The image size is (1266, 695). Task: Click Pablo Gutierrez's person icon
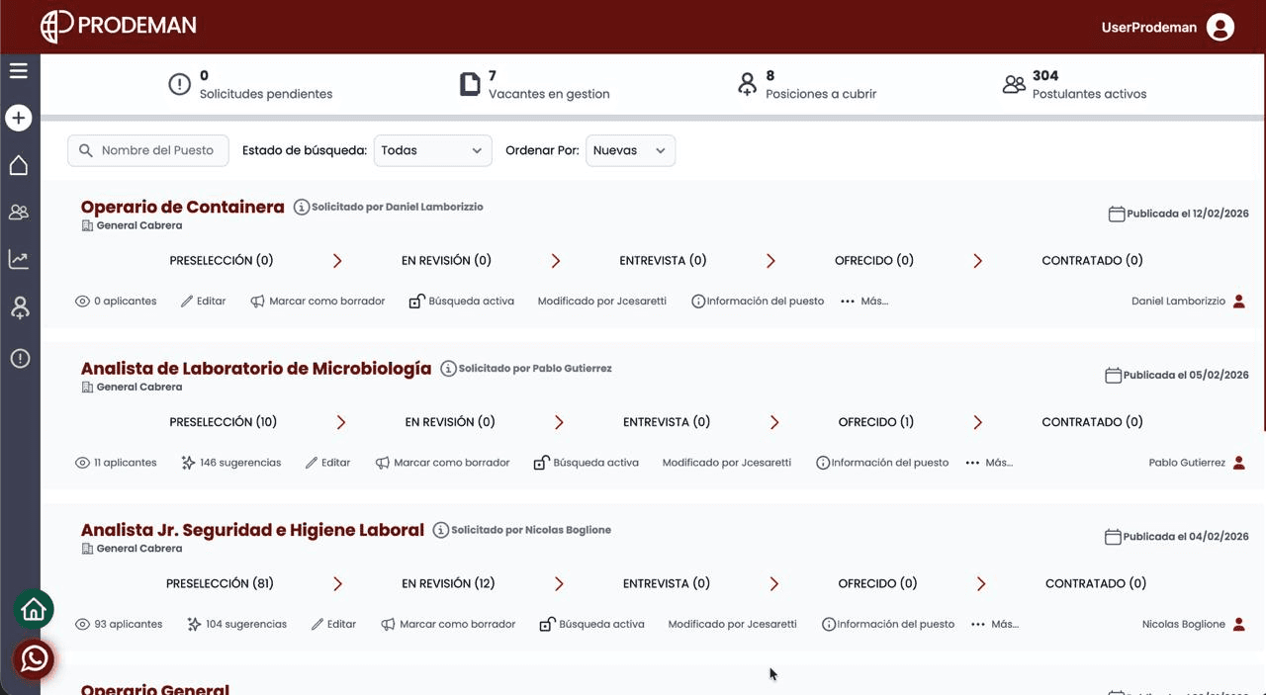(x=1239, y=463)
